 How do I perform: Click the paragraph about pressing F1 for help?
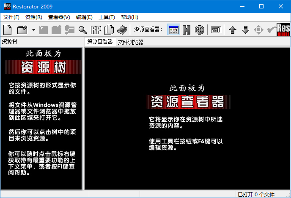pyautogui.click(x=42, y=163)
